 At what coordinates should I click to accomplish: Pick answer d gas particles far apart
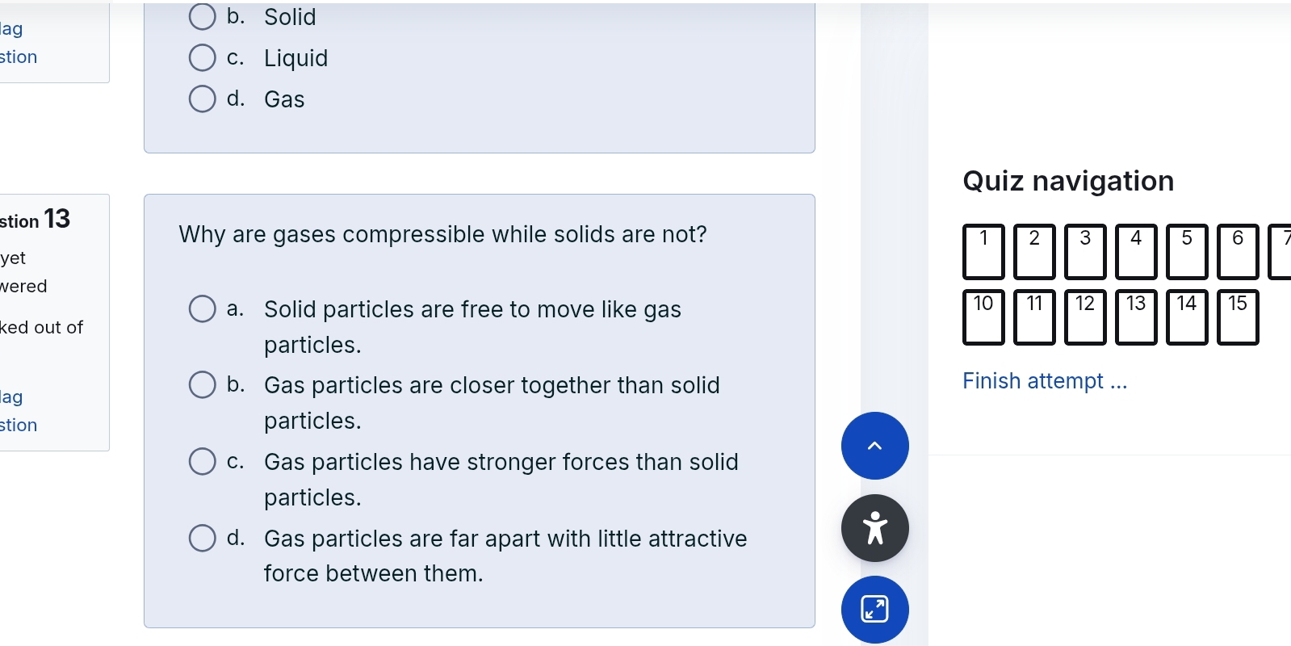(x=202, y=538)
